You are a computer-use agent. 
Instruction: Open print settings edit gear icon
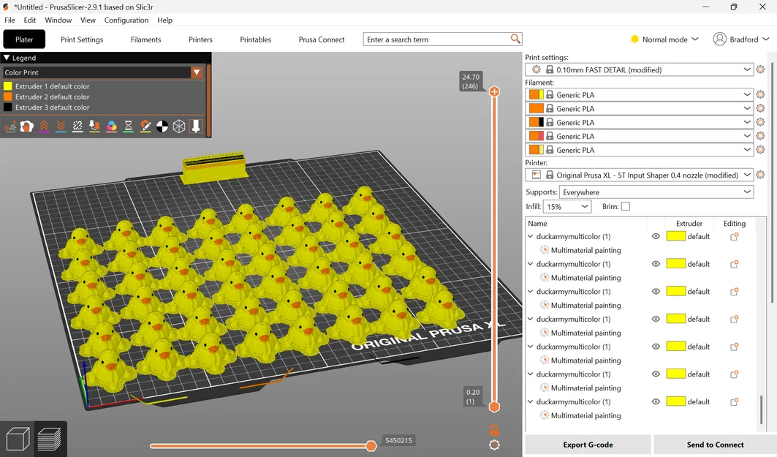tap(761, 69)
